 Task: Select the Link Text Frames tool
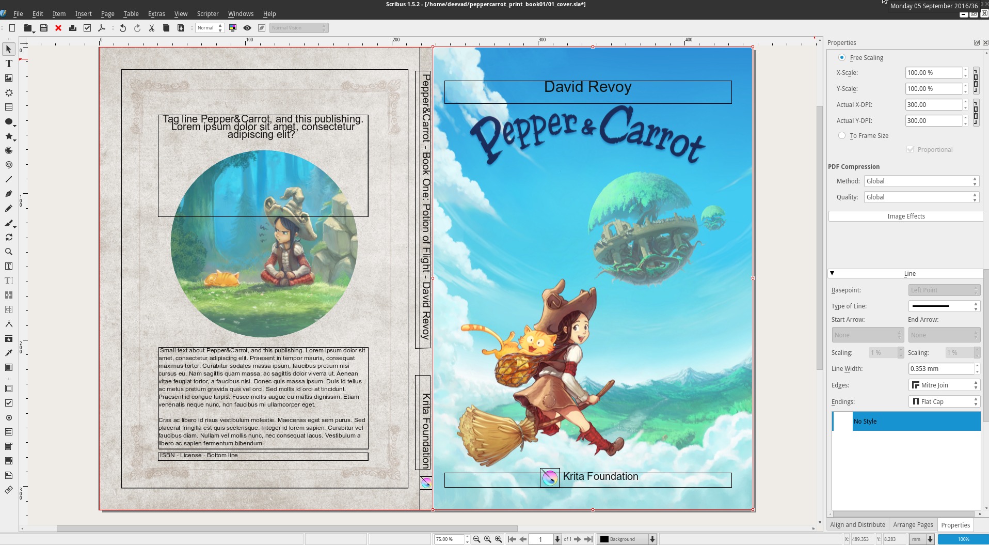(x=9, y=295)
